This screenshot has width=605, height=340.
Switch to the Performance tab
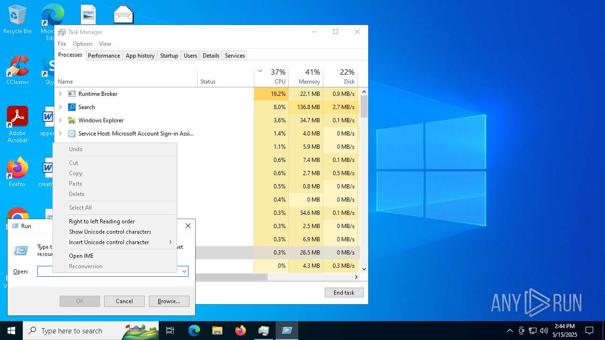[104, 56]
